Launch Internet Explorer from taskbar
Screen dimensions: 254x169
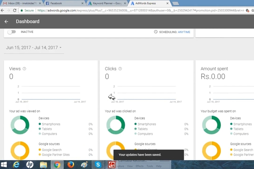click(x=16, y=165)
